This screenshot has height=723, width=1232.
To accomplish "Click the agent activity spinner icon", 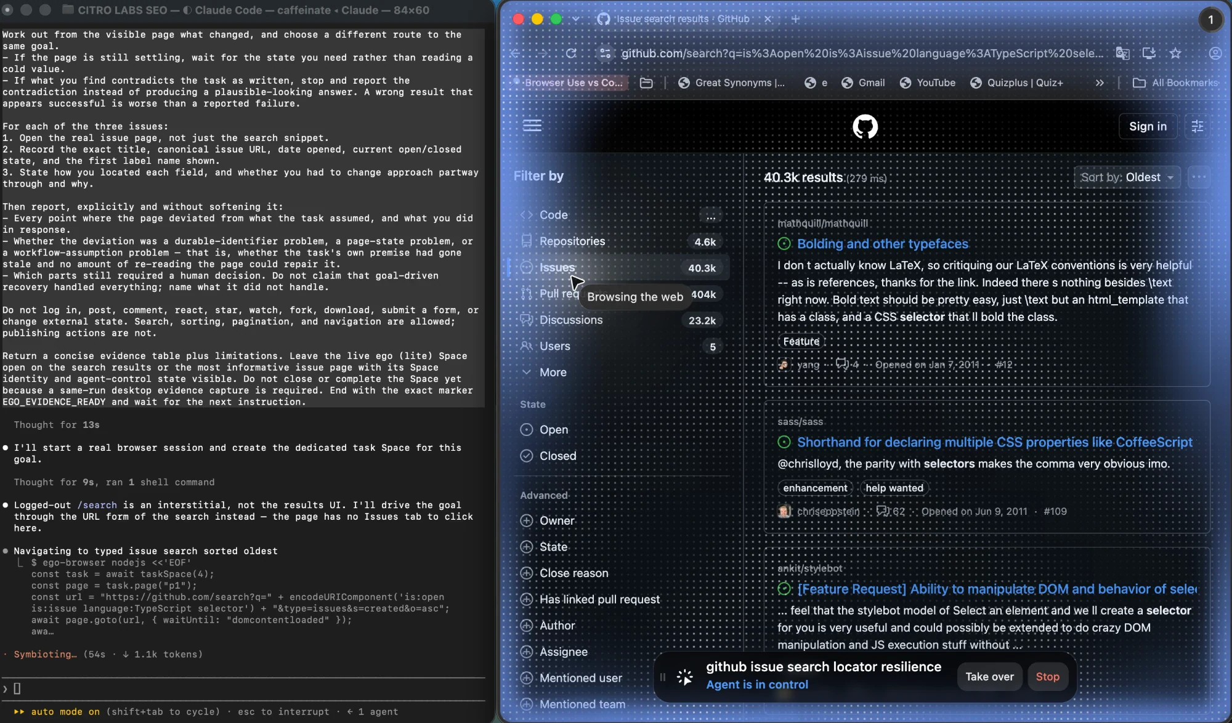I will [x=684, y=677].
